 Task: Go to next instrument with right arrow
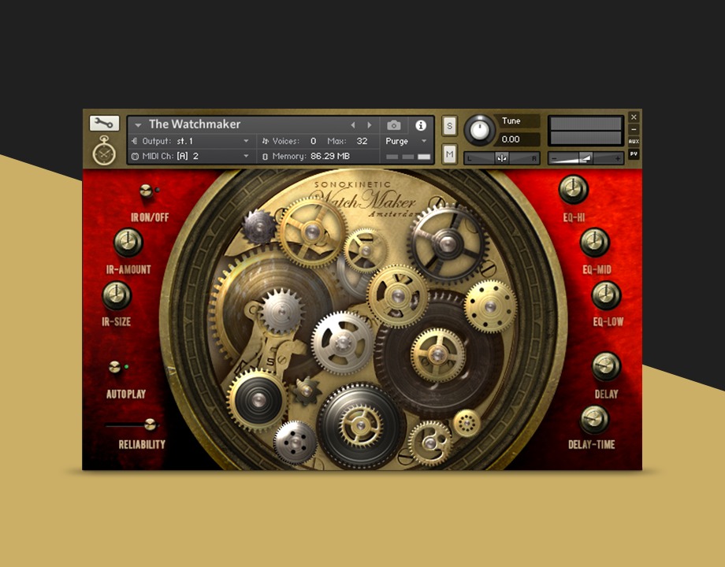[370, 125]
